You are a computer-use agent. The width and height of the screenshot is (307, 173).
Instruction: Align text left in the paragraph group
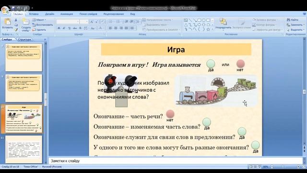(x=110, y=28)
